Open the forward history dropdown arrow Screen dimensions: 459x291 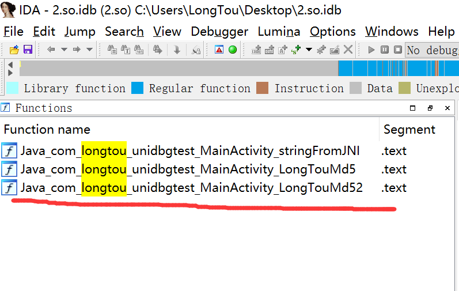(90, 50)
